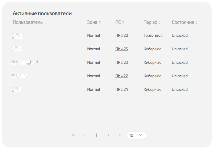Click the Пользователь column header

[x=28, y=22]
